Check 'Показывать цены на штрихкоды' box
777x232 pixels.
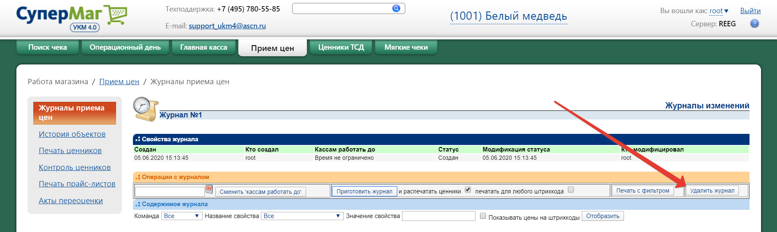click(483, 216)
